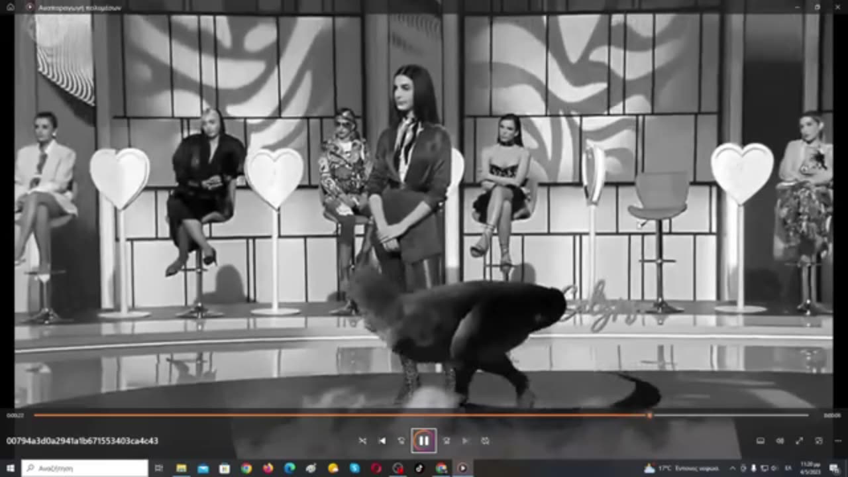Skip back ten seconds
Screen dimensions: 848x477
pos(401,441)
